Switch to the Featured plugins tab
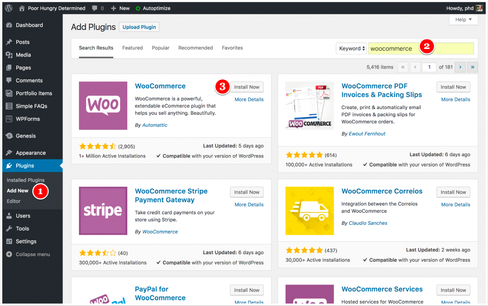This screenshot has width=488, height=306. click(132, 48)
